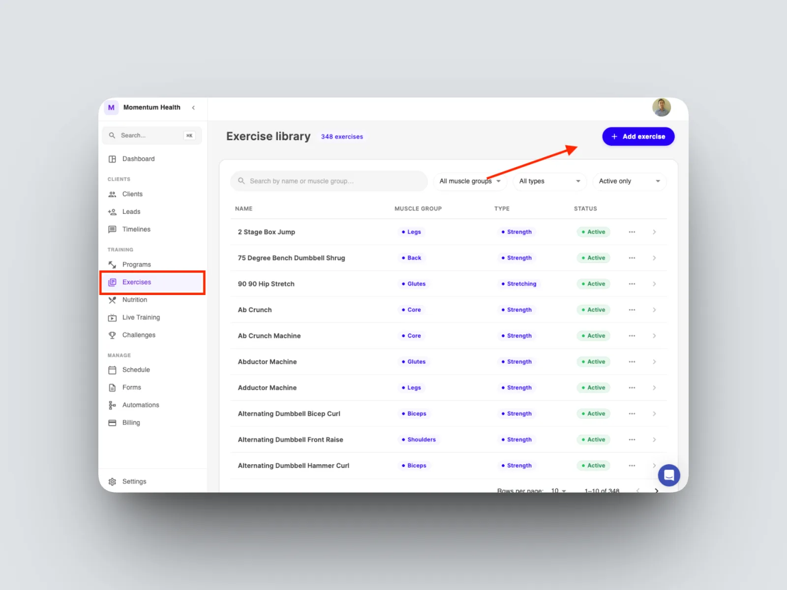The width and height of the screenshot is (787, 590).
Task: Open the Automations flow icon
Action: coord(112,405)
